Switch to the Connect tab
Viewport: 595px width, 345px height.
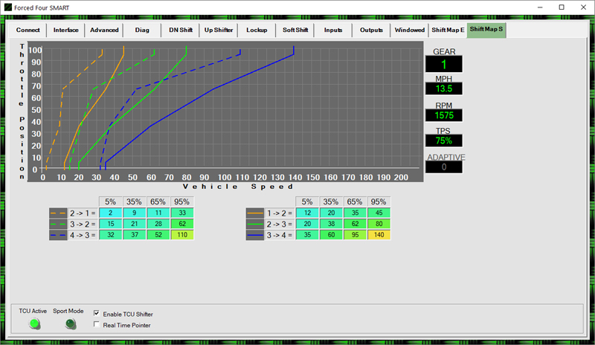pyautogui.click(x=28, y=30)
